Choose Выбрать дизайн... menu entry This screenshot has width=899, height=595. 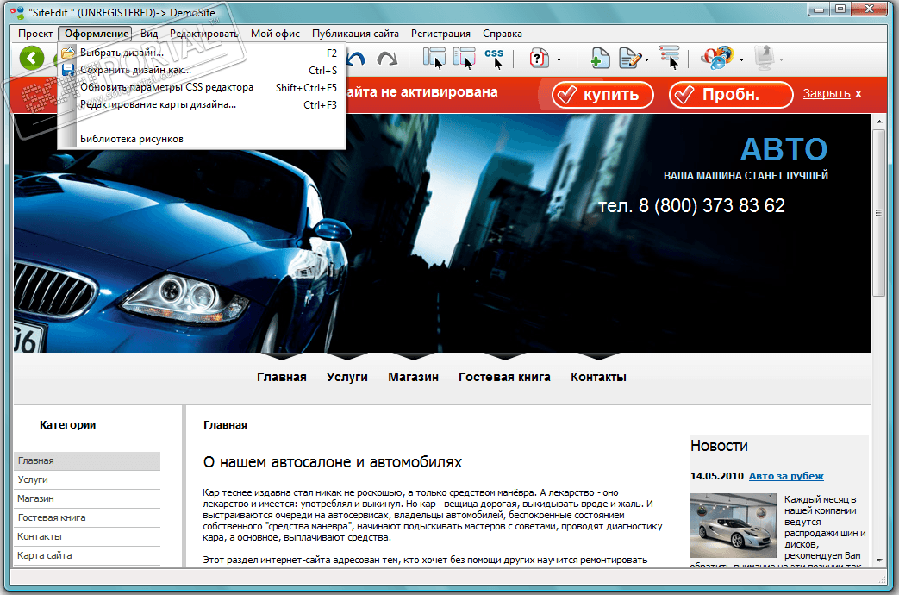(201, 53)
